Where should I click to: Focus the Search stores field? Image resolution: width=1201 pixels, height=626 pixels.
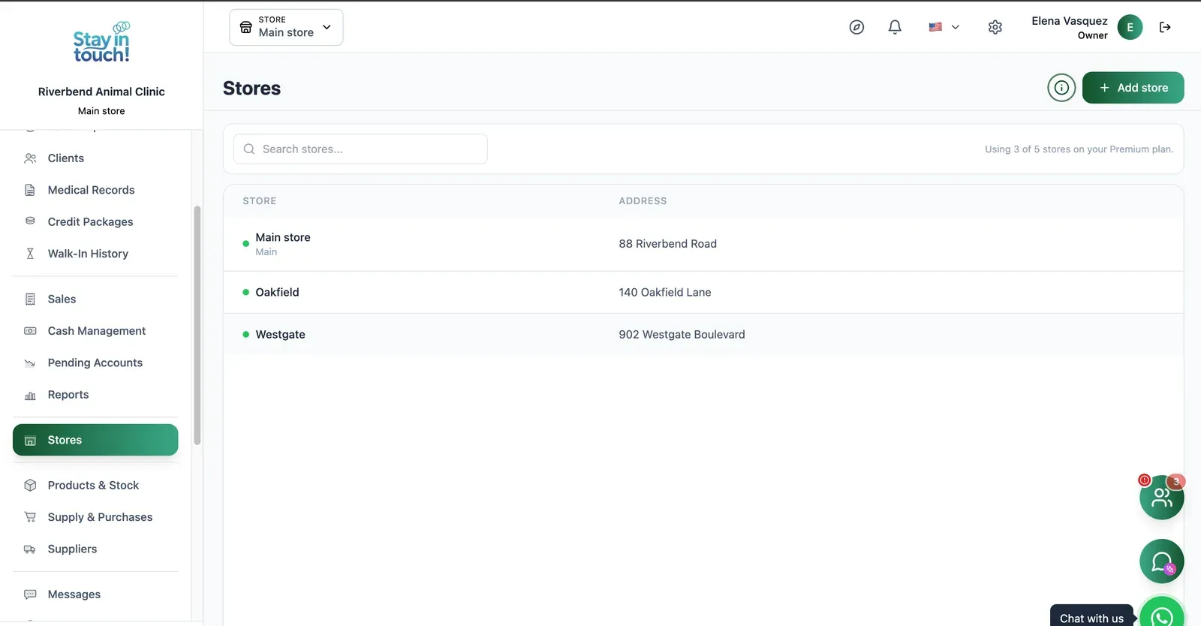pyautogui.click(x=360, y=149)
